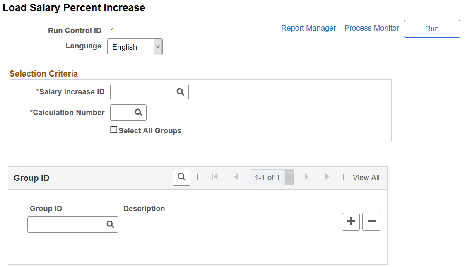
Task: Open Process Monitor
Action: pos(371,28)
